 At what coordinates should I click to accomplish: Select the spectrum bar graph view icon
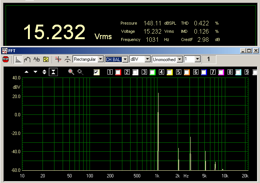coord(18,59)
